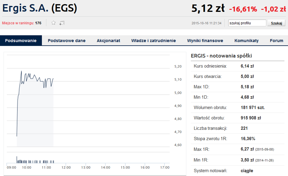Click the Wolumen obrotu label
Screen dimensions: 288x176
(x=210, y=107)
